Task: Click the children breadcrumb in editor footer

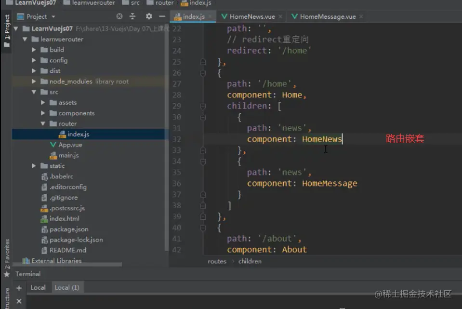Action: (250, 261)
